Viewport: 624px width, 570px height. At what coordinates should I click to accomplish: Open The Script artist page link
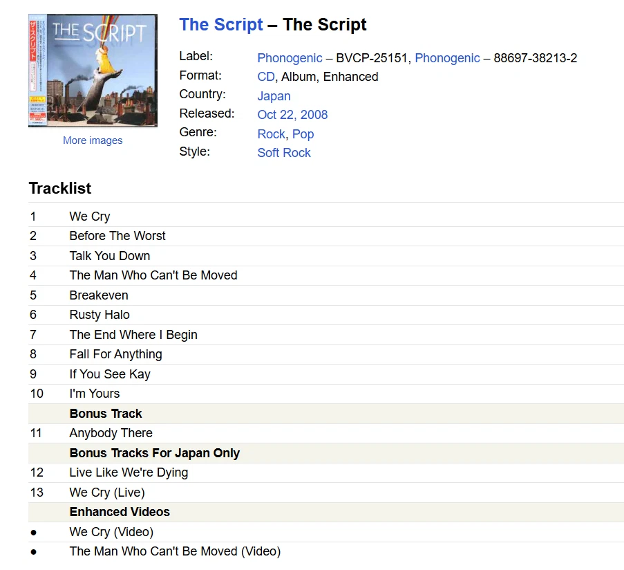point(220,24)
